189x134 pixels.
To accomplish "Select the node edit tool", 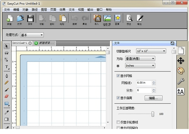I will pyautogui.click(x=7, y=60).
